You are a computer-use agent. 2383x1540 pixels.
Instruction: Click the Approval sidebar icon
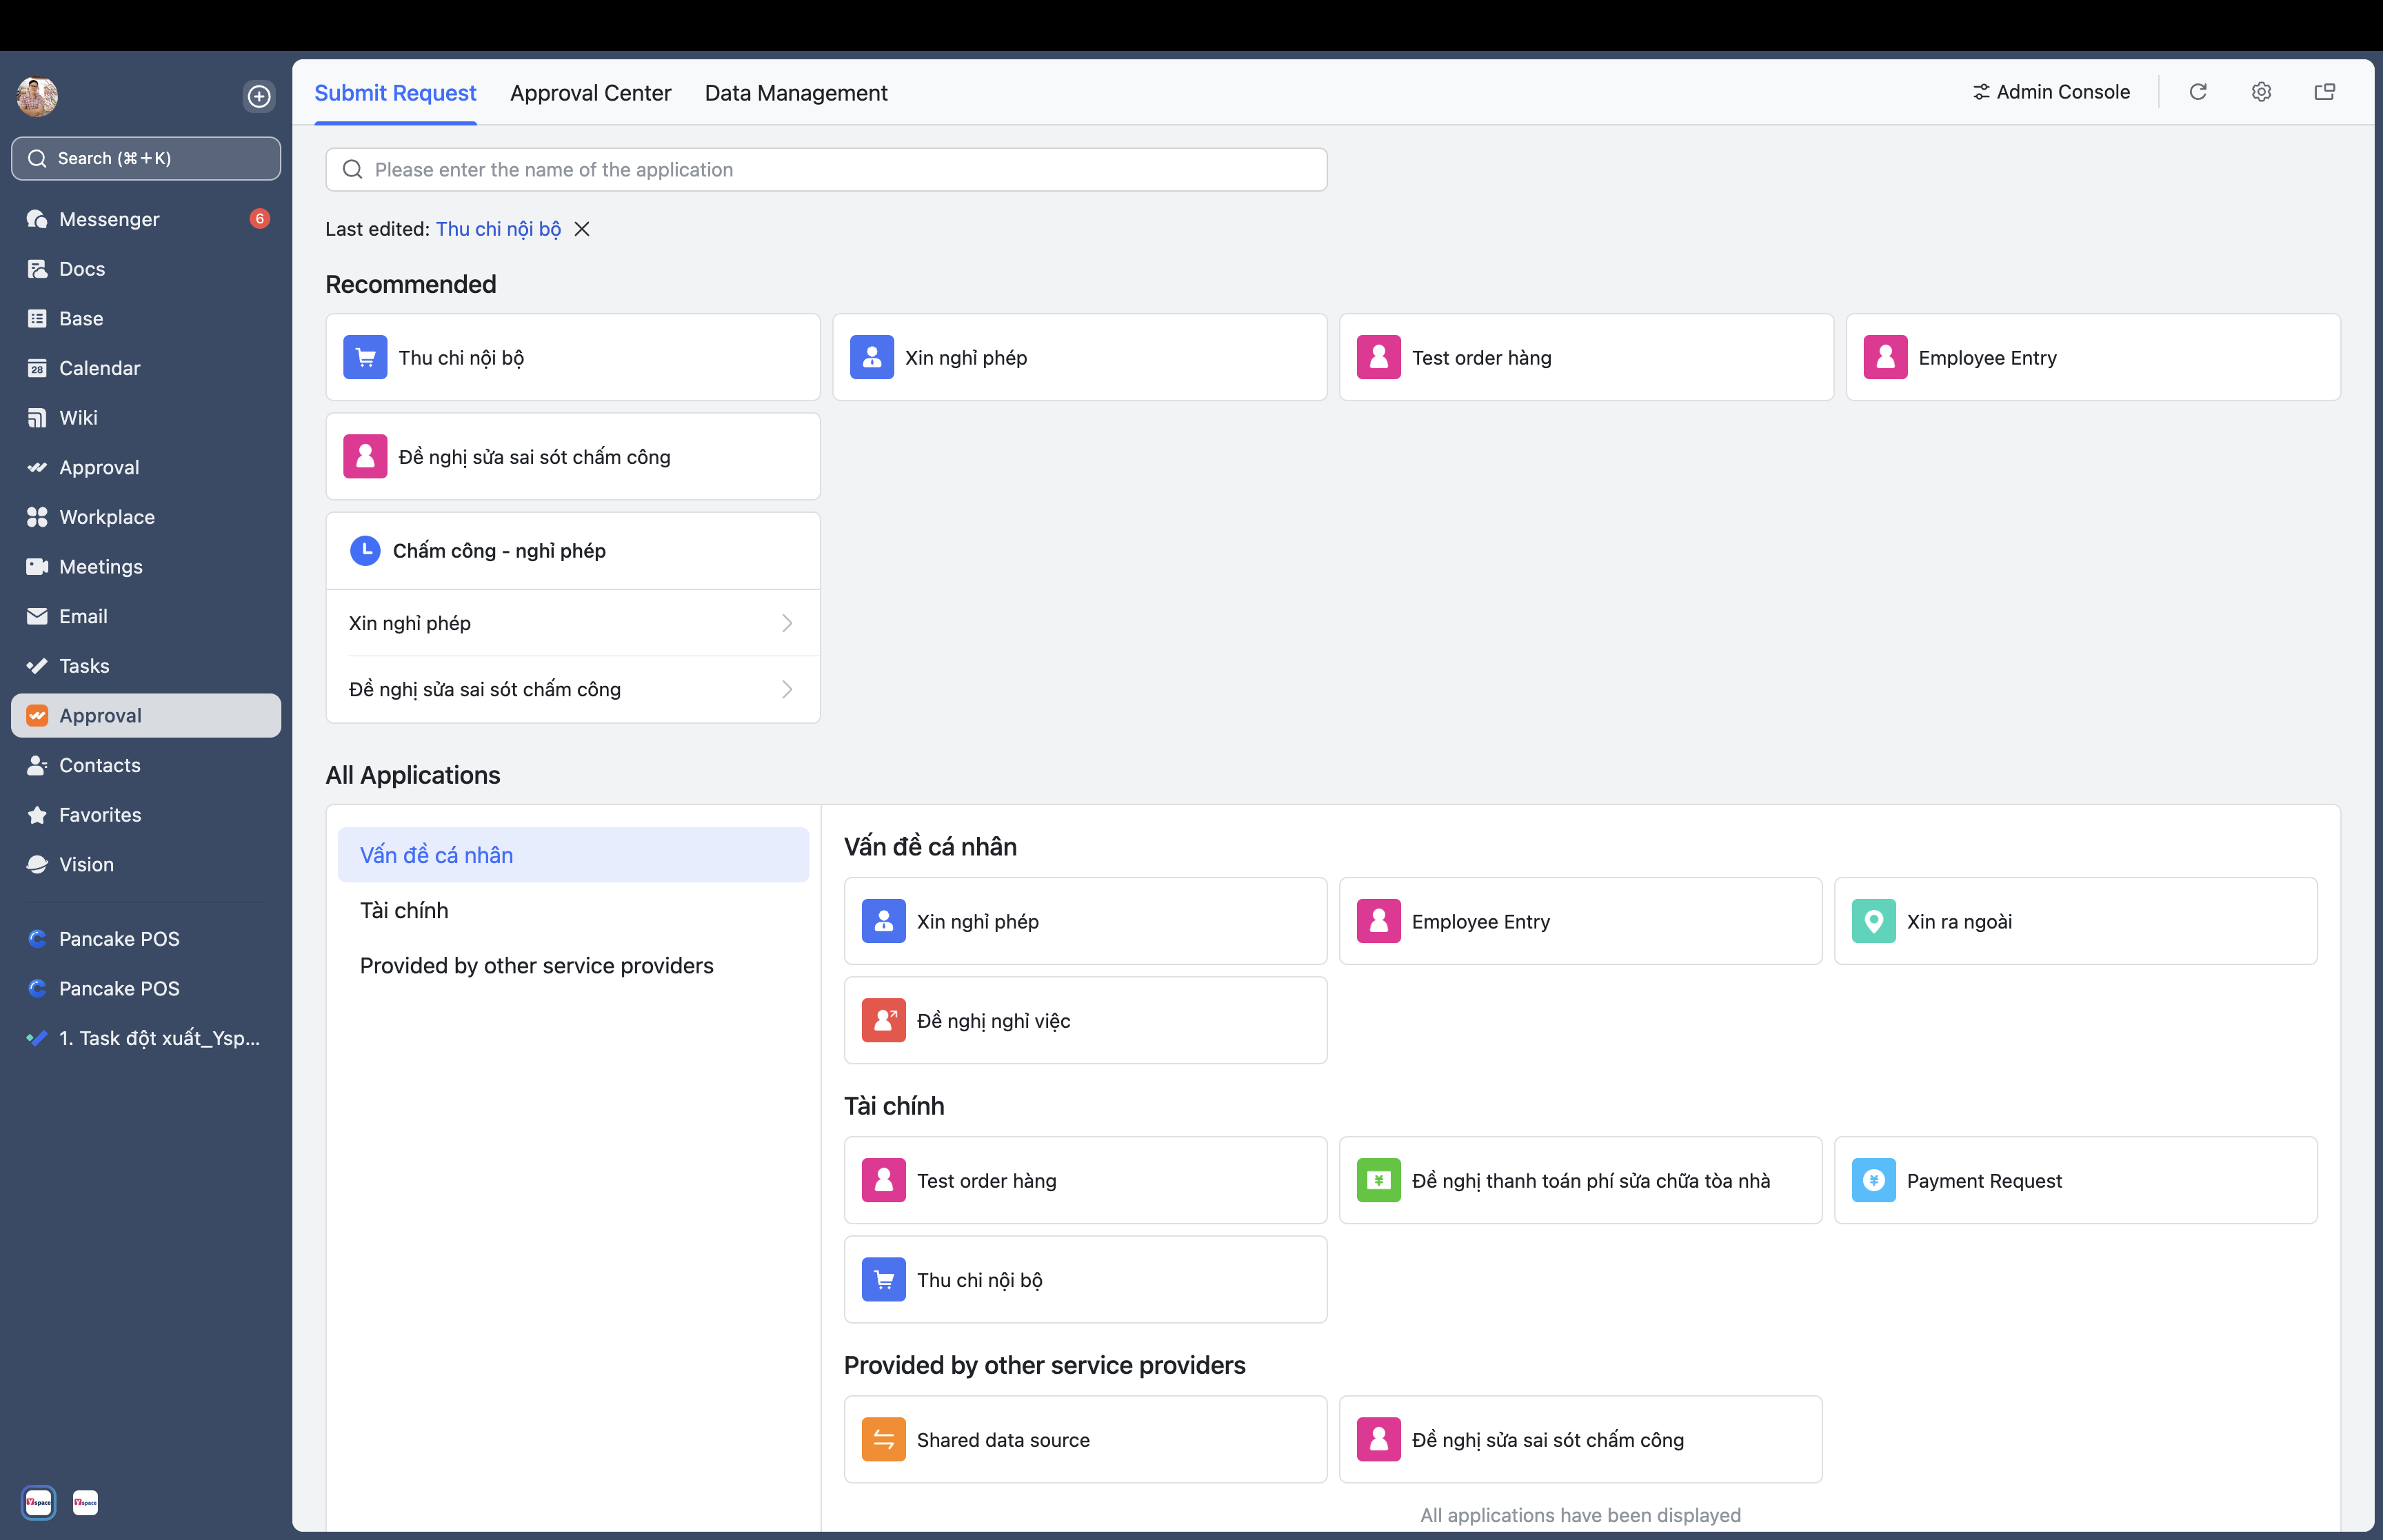pos(38,713)
